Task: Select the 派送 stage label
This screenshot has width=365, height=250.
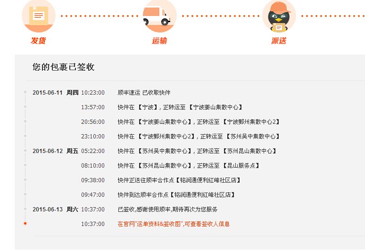Action: (x=279, y=40)
